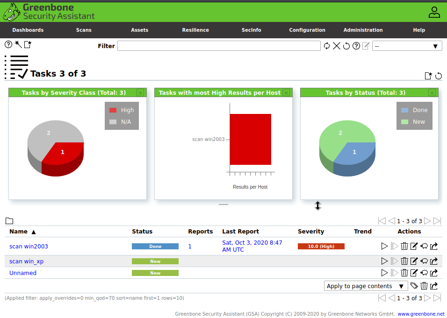
Task: Click the new task icon beside the wand
Action: pyautogui.click(x=28, y=44)
